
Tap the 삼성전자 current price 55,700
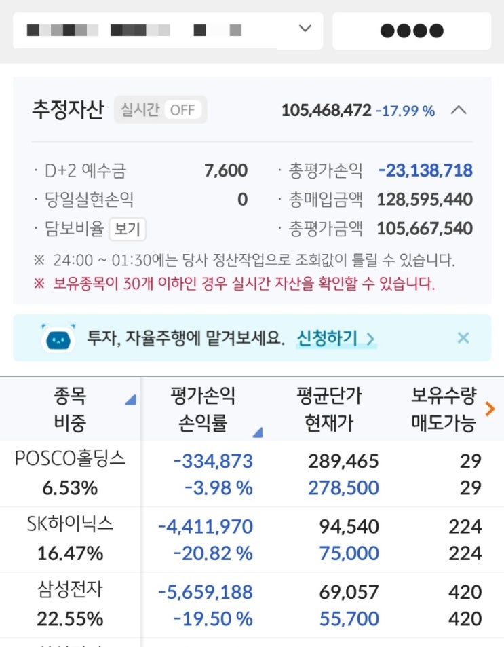coord(349,619)
